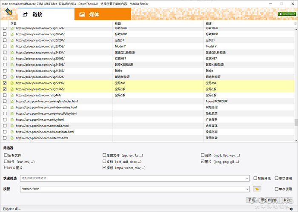Screen dimensions: 298x212
Task: Click file icon of terms.html row
Action: point(12,138)
